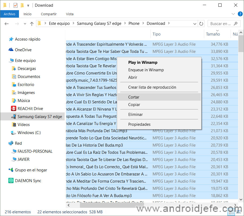Click the properties checkmark icon in title bar
Screen dimensions: 244x216
pos(15,5)
